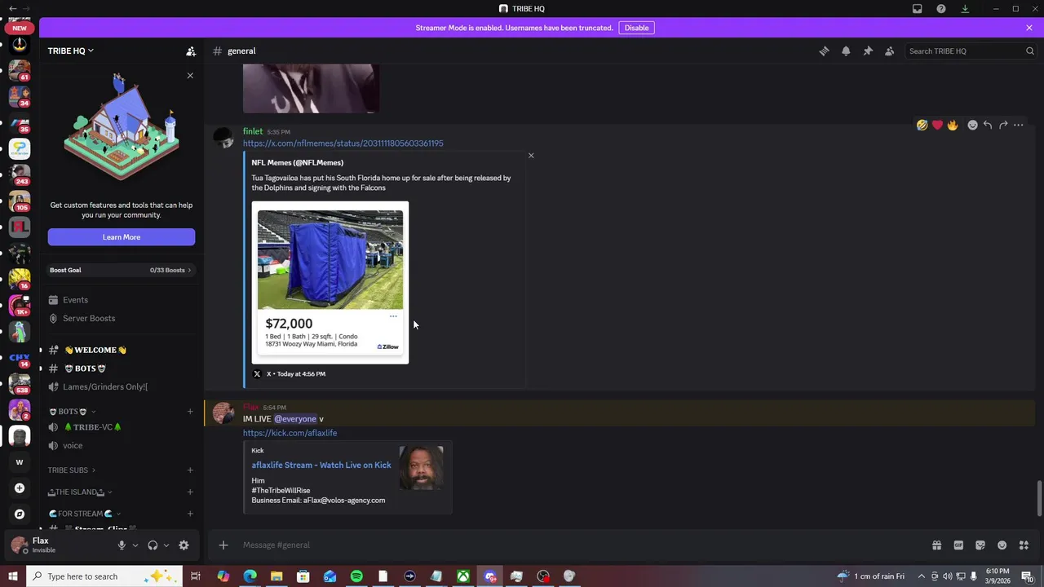Send a gift using the gift icon
Screen dimensions: 1044x587
tap(936, 545)
